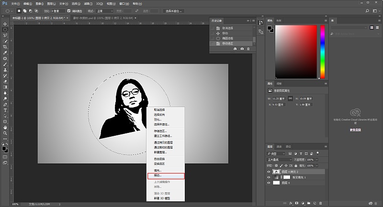Select 椭圆选框 history state
The width and height of the screenshot is (383, 207).
click(231, 38)
